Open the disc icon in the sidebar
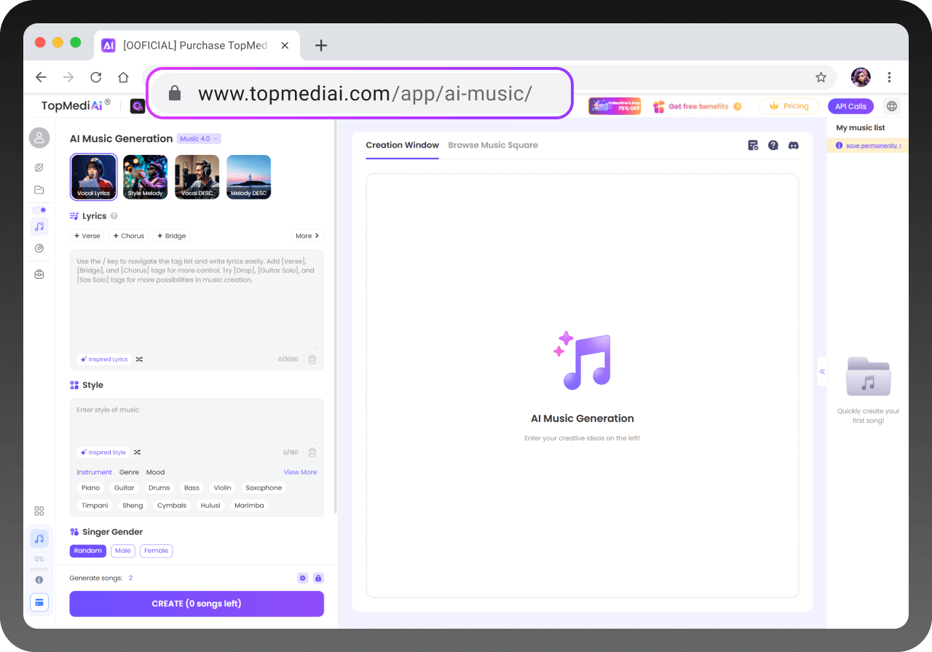This screenshot has height=652, width=932. (39, 248)
